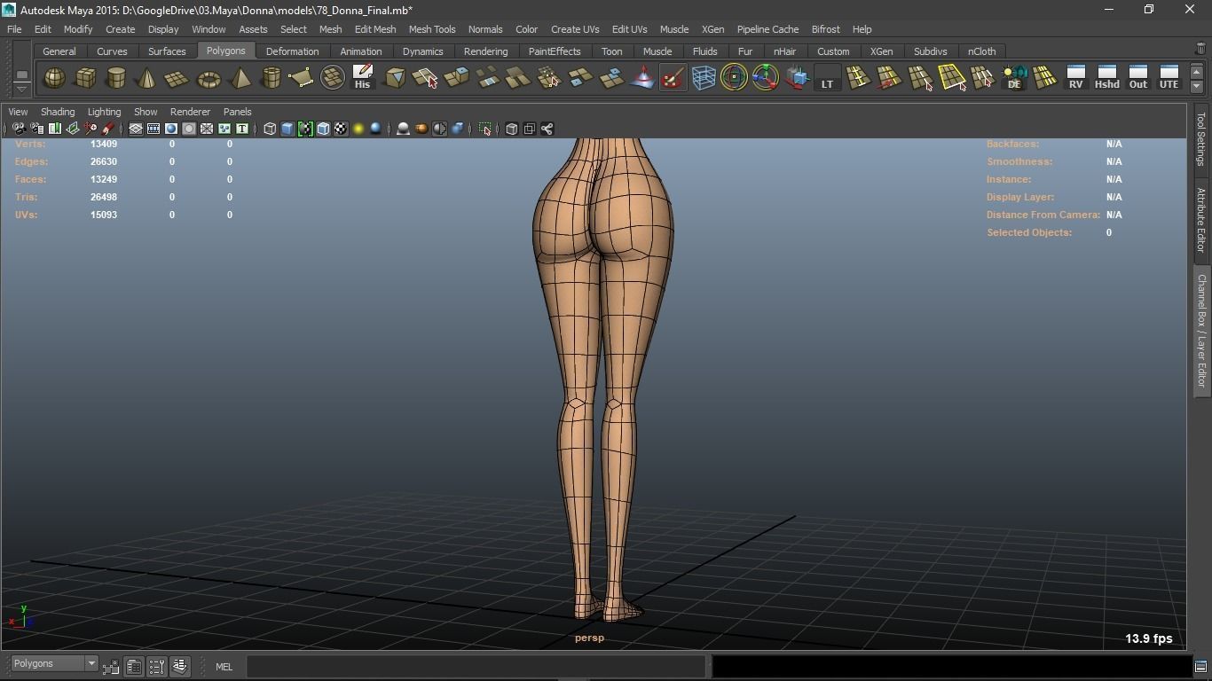Toggle smooth shade all blue cube
The image size is (1212, 681).
pyautogui.click(x=287, y=129)
